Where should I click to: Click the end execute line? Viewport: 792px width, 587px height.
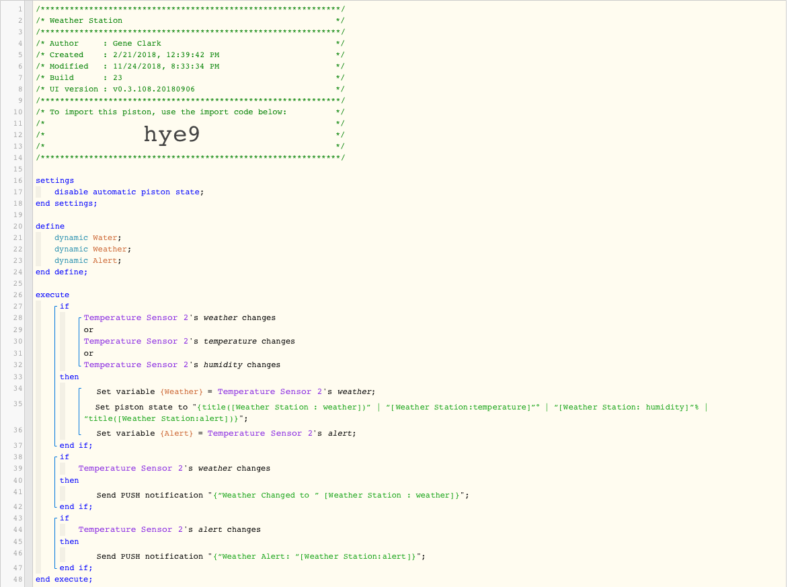pyautogui.click(x=64, y=580)
